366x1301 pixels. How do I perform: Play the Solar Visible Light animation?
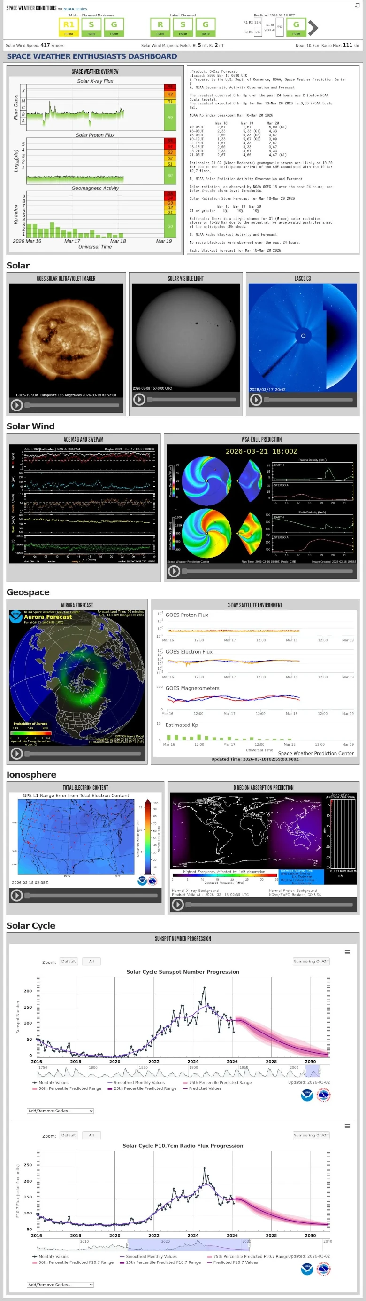[x=140, y=400]
